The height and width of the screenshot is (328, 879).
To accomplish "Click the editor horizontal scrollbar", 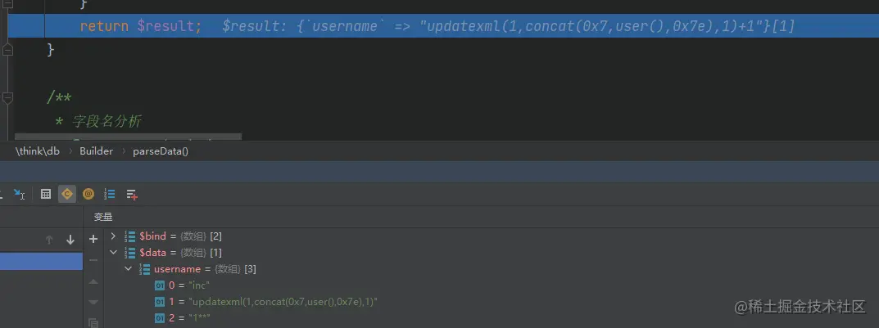I will tap(129, 137).
